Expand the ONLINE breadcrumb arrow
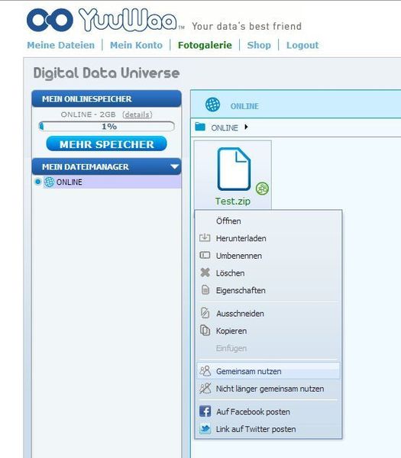Screen dimensions: 401x458 246,127
